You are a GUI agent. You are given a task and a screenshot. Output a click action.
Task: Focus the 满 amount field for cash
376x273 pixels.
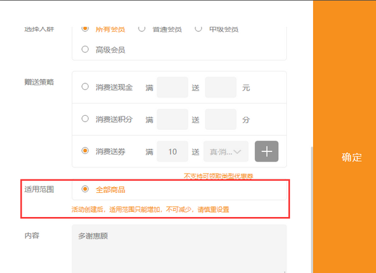[172, 87]
